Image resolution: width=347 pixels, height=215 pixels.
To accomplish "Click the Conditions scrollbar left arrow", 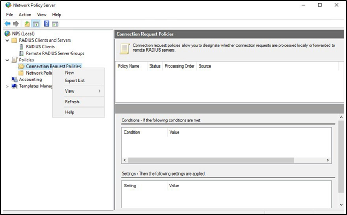I will pos(125,160).
